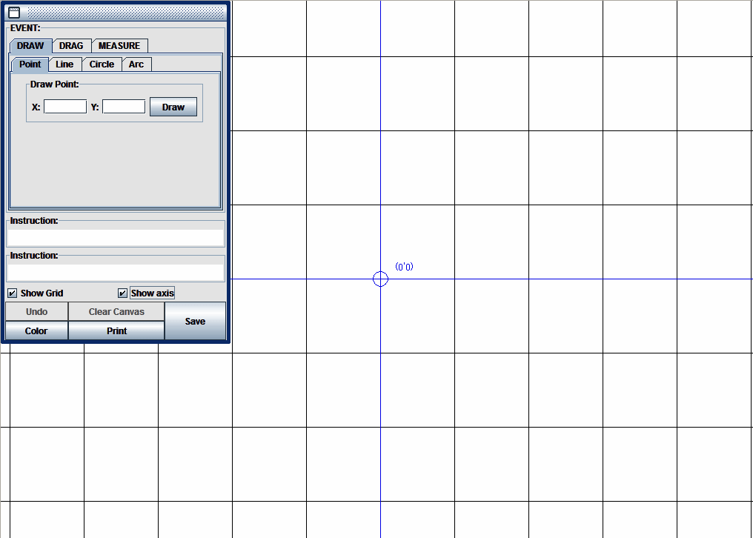Switch to the DRAW tab
The image size is (753, 538).
point(30,46)
